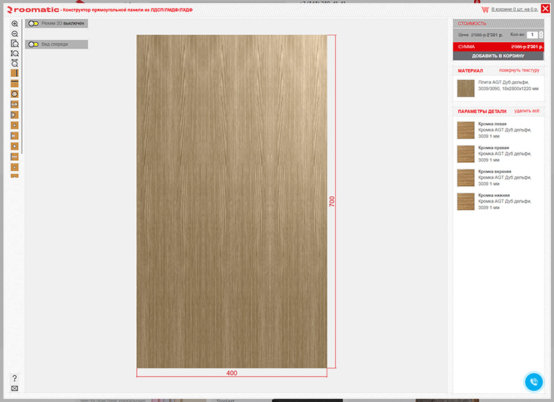Click the Кромка правая label
This screenshot has height=402, width=554.
pos(494,147)
